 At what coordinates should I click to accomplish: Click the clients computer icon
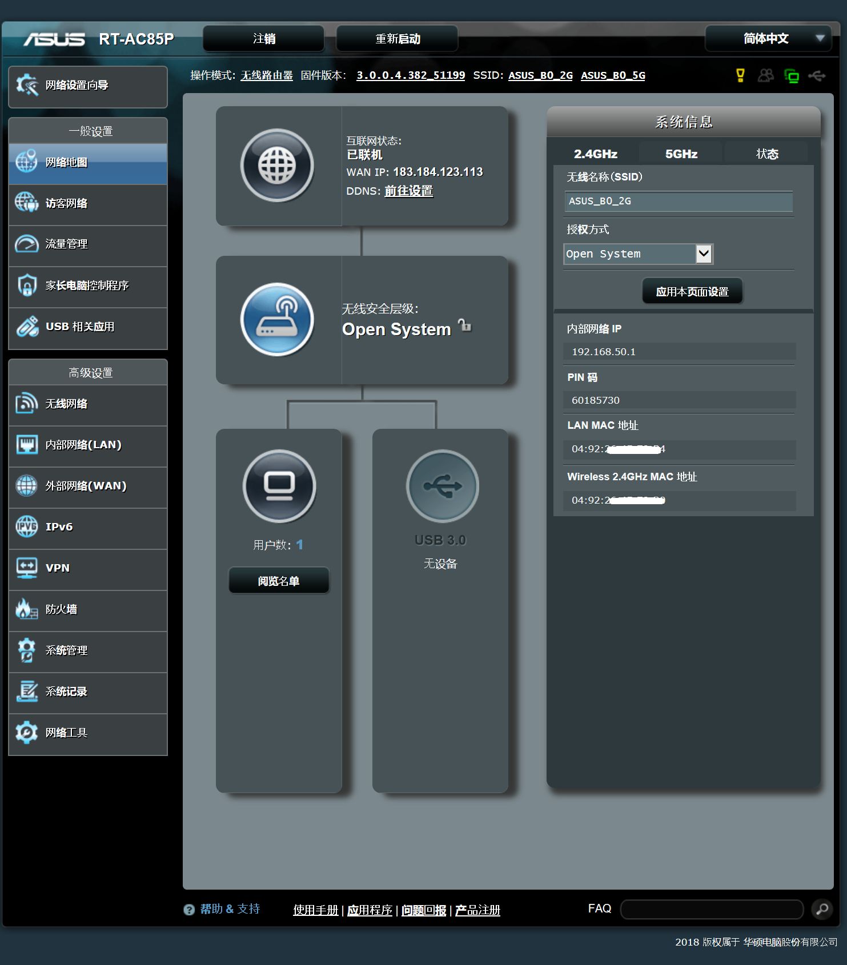(279, 486)
